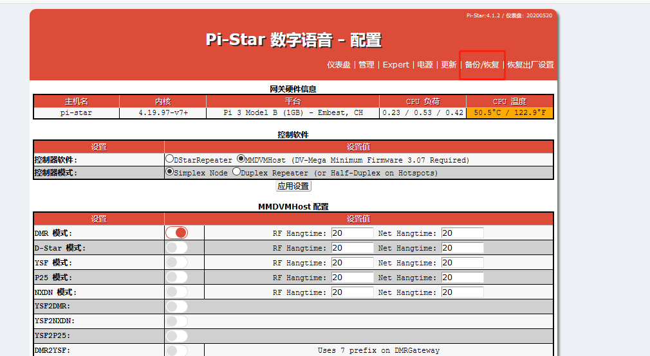Click the CPU 温度 column header
650x356 pixels.
point(510,102)
